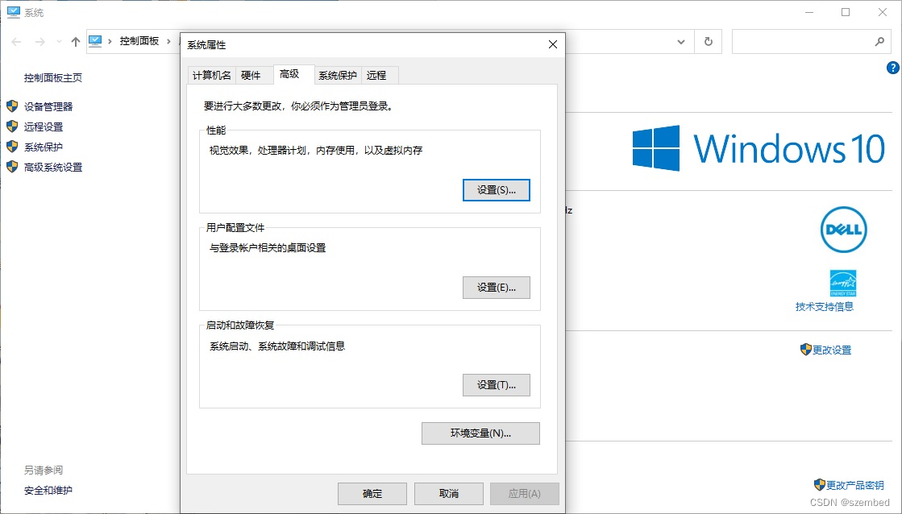The width and height of the screenshot is (902, 514).
Task: Go to 控制面板主页 link
Action: (53, 77)
